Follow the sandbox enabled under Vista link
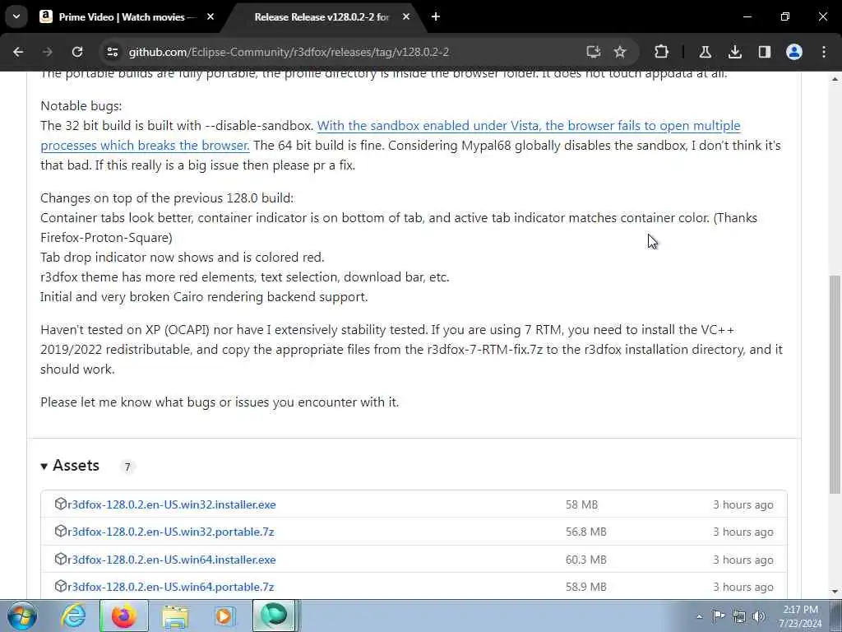Screen dimensions: 842x632 click(529, 126)
